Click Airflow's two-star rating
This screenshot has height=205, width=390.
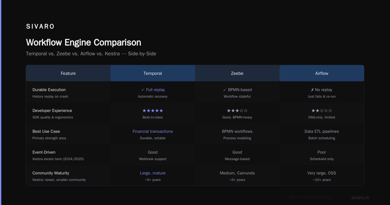(322, 111)
